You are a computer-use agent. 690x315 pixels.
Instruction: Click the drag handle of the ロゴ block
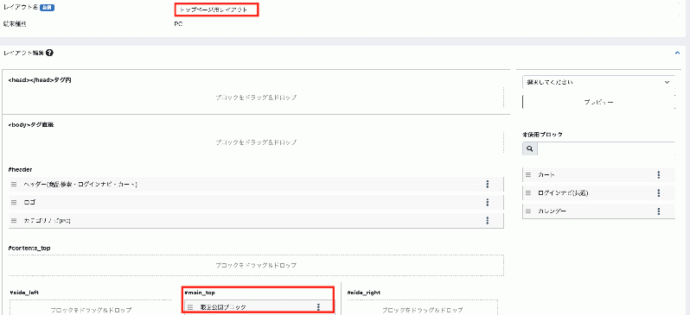14,202
